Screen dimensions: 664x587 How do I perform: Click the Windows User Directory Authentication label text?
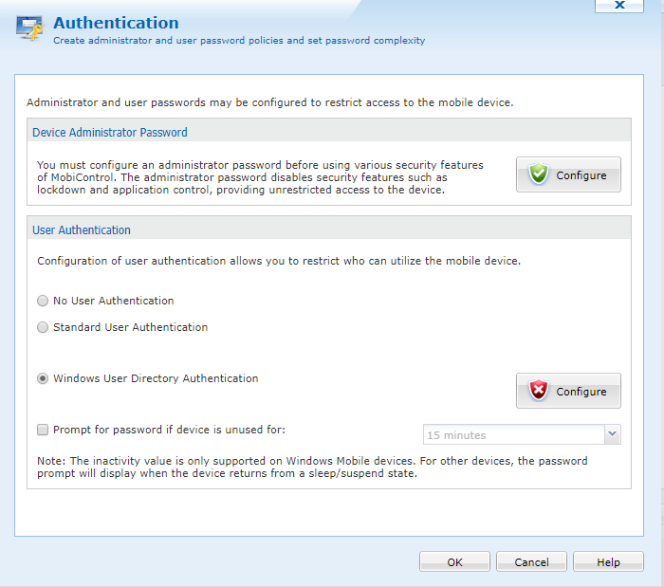(x=156, y=378)
